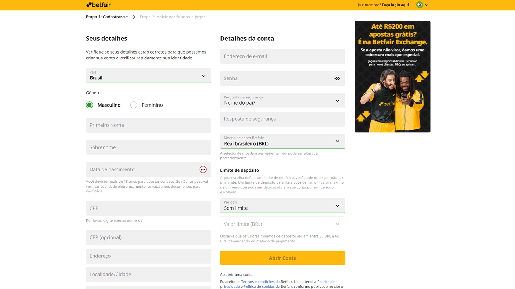Click the Limite de depósito heading

point(240,170)
